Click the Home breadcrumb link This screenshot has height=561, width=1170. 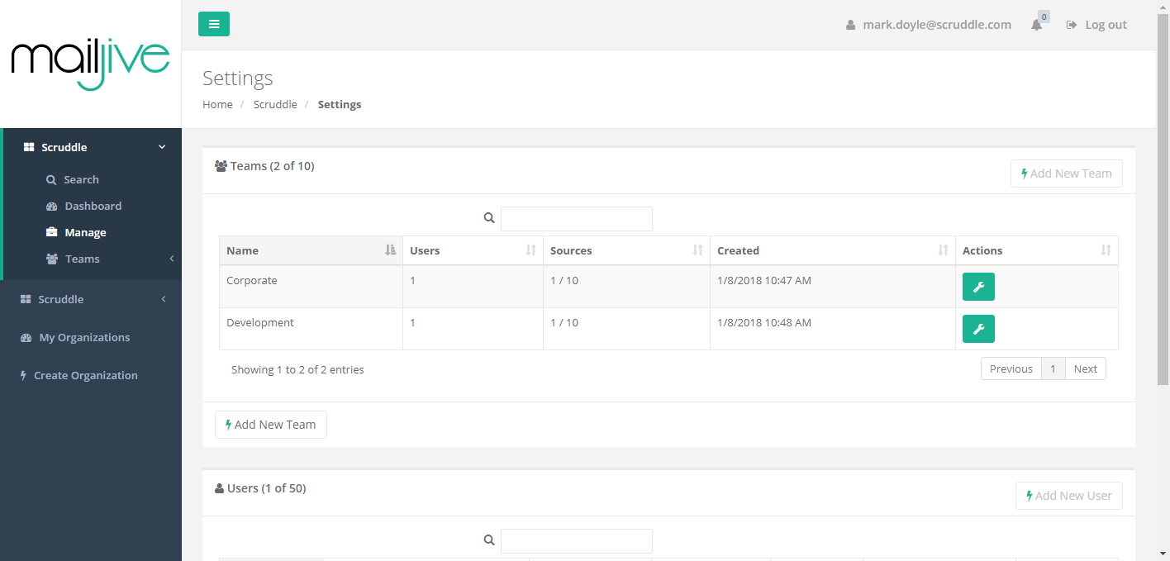pyautogui.click(x=217, y=104)
